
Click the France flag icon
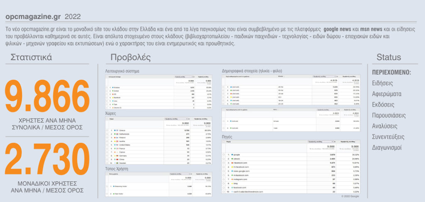[117, 148]
